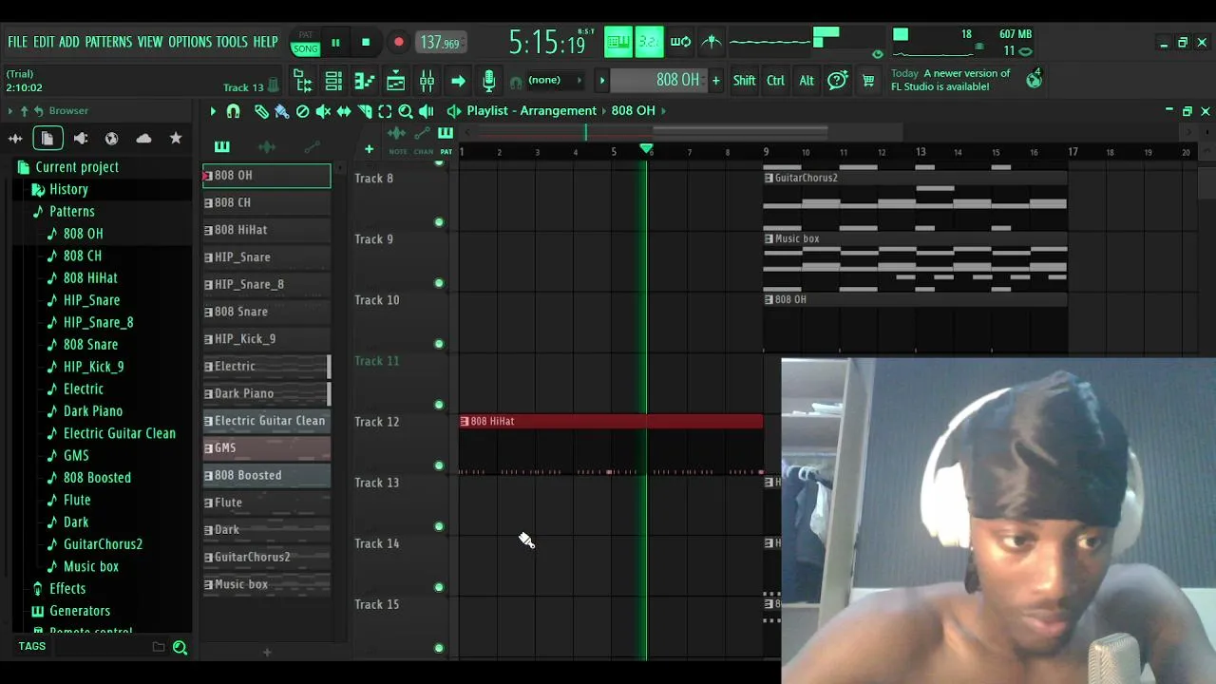Toggle loop recording button
The height and width of the screenshot is (684, 1216).
(x=680, y=42)
